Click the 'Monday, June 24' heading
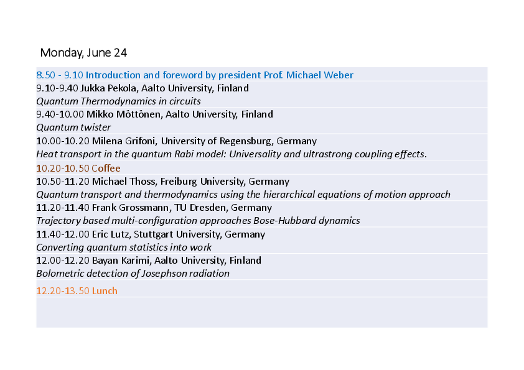Viewport: 524px width, 370px height. [83, 53]
